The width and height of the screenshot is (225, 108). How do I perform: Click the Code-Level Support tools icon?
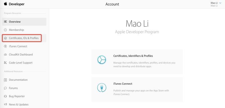[5, 63]
